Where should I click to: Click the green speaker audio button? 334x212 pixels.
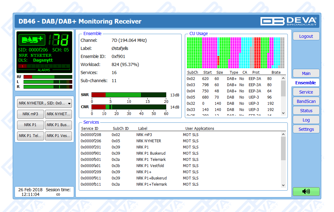306,192
